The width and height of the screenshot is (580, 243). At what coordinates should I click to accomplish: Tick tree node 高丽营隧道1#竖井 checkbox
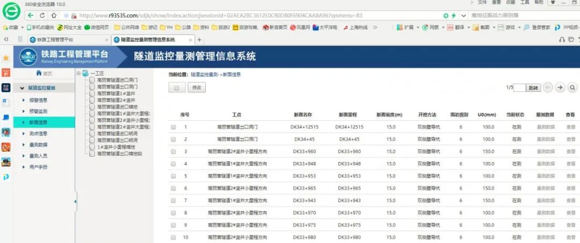(x=92, y=93)
